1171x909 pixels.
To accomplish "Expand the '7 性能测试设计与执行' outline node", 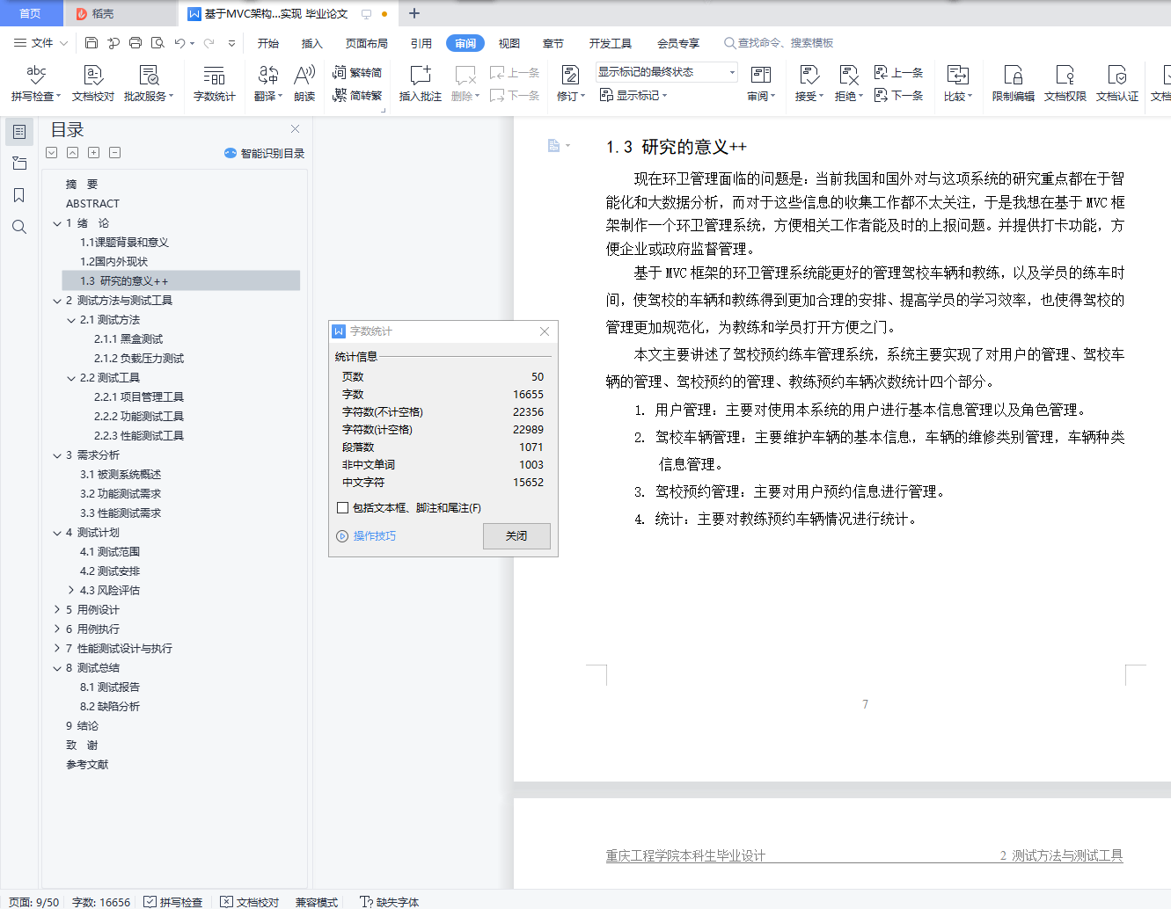I will [57, 649].
